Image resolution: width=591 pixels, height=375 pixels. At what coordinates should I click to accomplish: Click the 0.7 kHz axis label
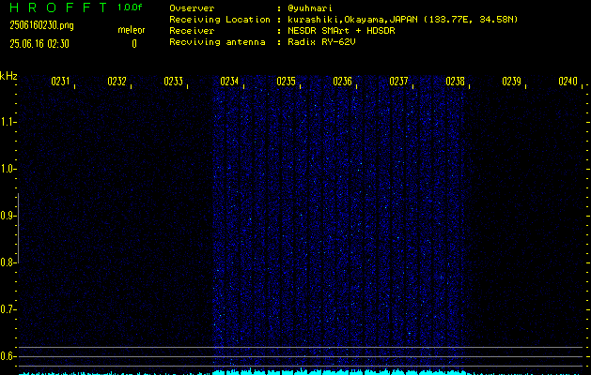pyautogui.click(x=8, y=309)
